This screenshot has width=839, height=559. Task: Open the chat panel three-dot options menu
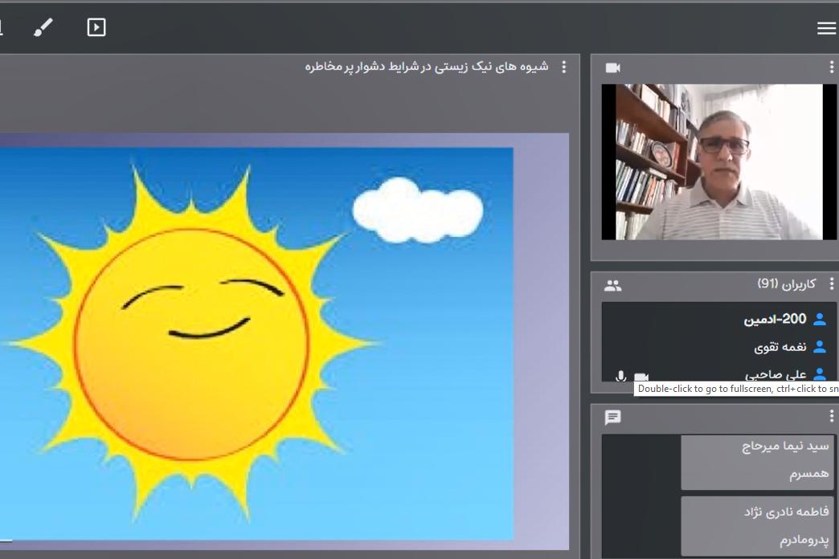click(x=832, y=416)
